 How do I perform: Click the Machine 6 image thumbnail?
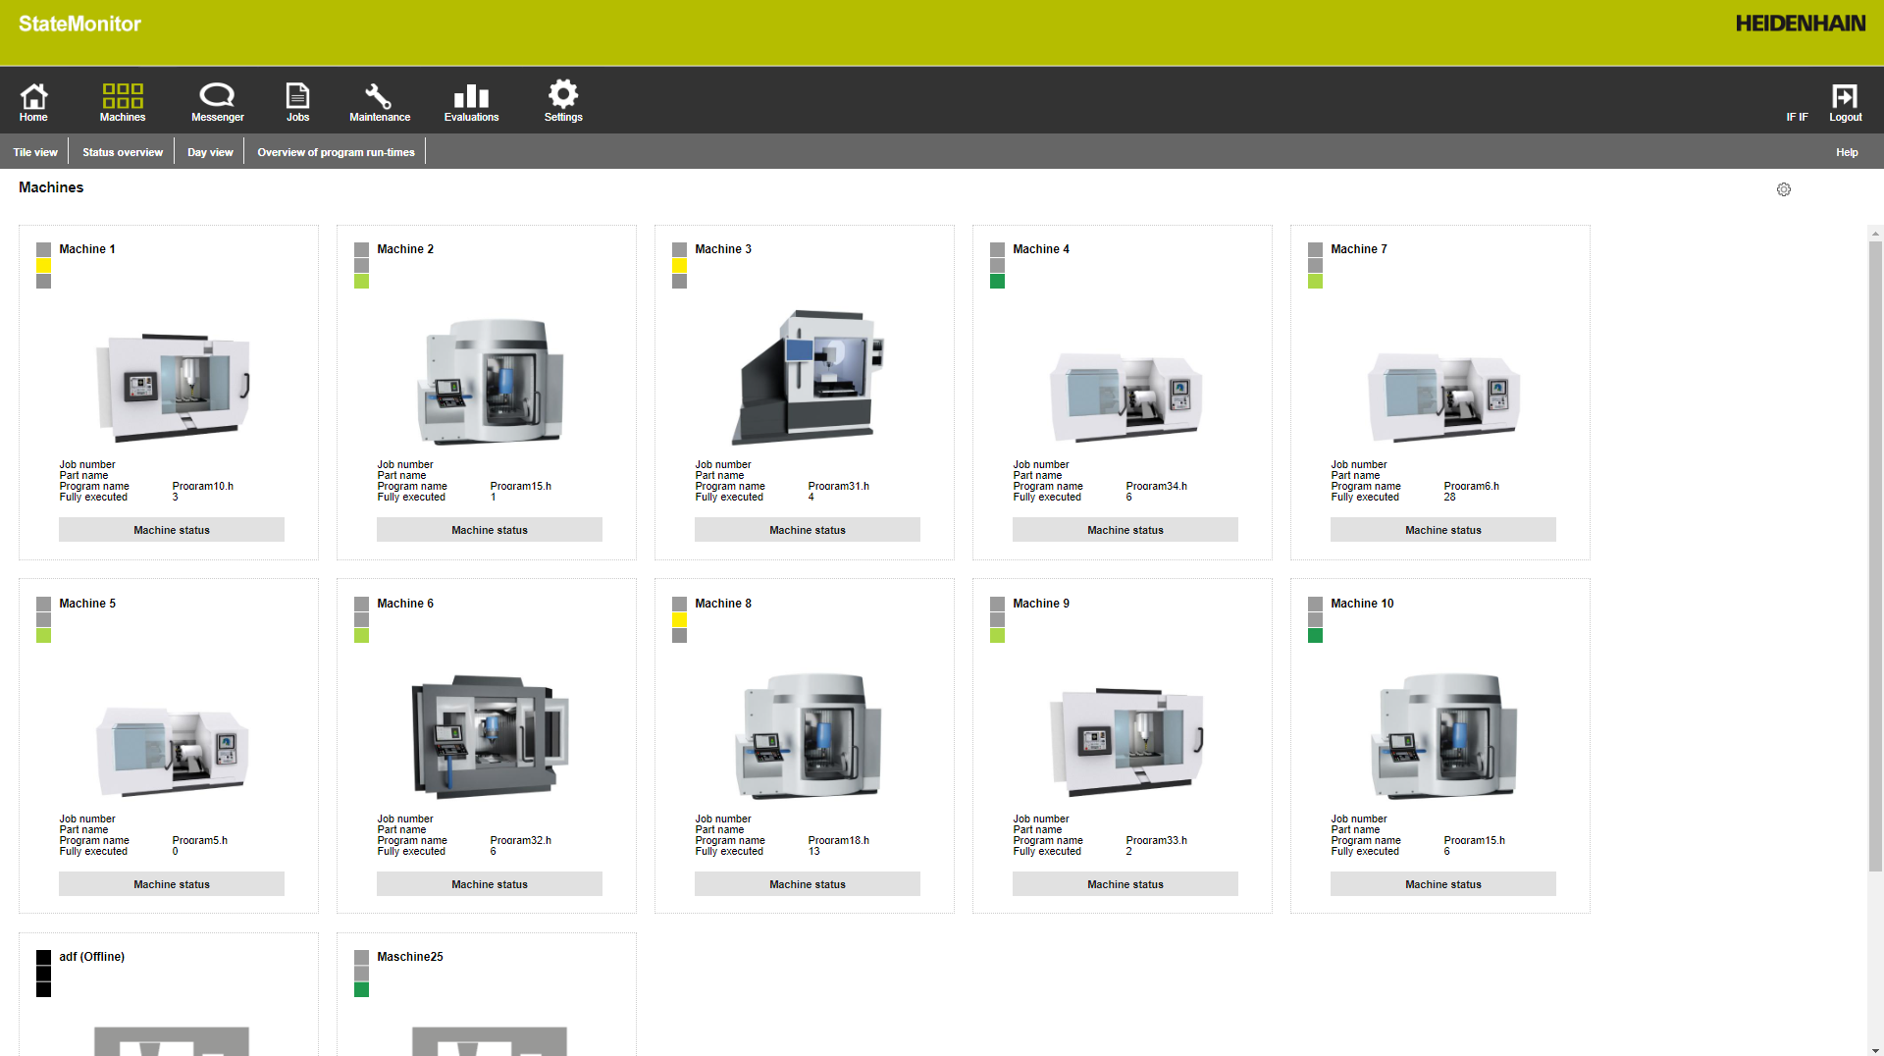[x=490, y=736]
